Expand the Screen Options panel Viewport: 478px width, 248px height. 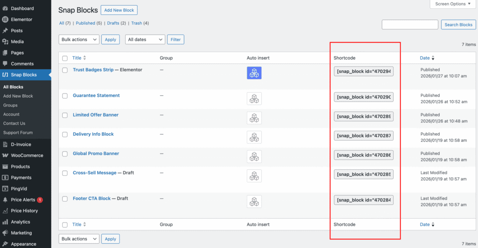tap(453, 4)
